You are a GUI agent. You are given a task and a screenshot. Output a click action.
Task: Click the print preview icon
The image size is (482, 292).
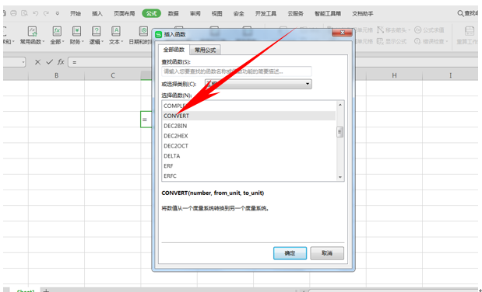tap(24, 13)
